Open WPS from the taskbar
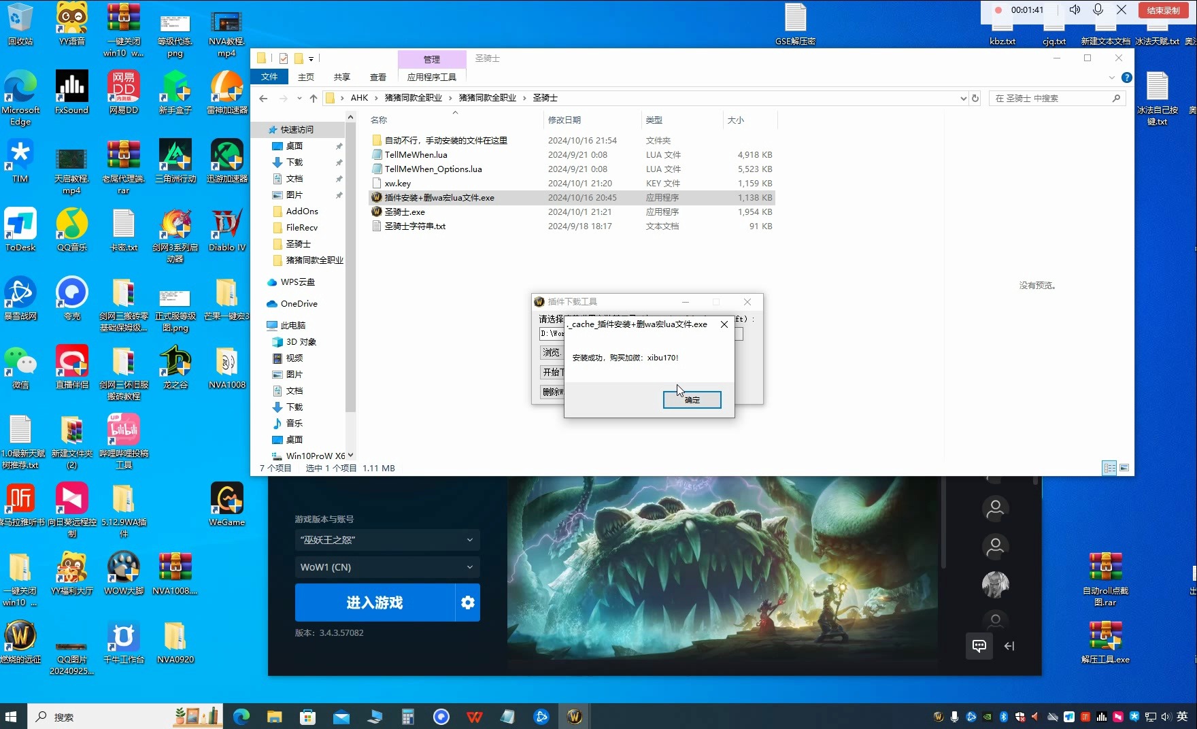The width and height of the screenshot is (1197, 729). (475, 717)
